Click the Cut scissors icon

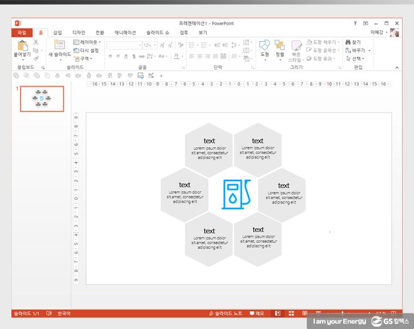pyautogui.click(x=36, y=42)
